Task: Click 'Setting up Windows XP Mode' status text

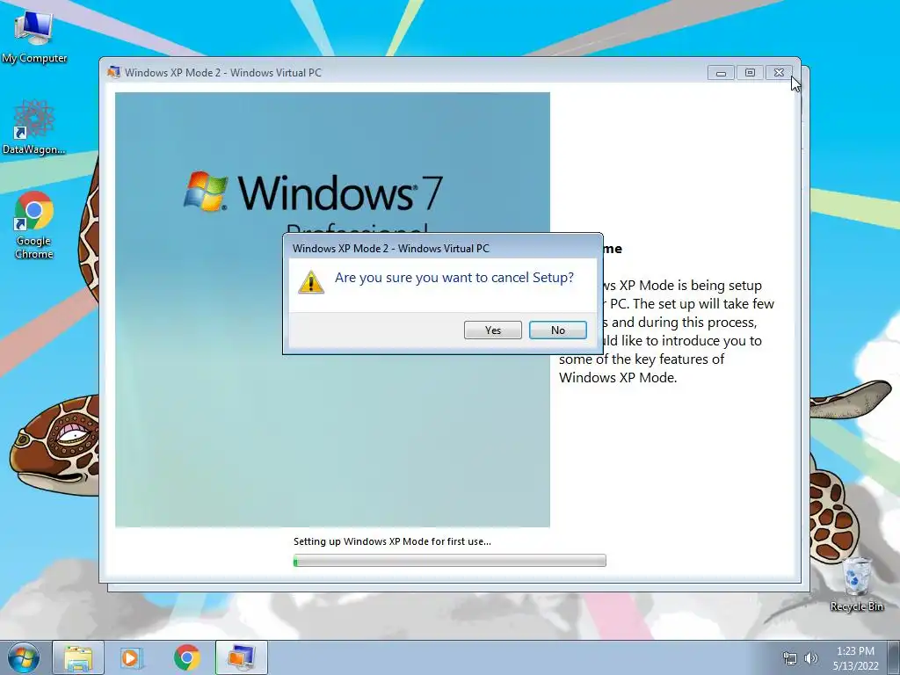Action: tap(392, 541)
